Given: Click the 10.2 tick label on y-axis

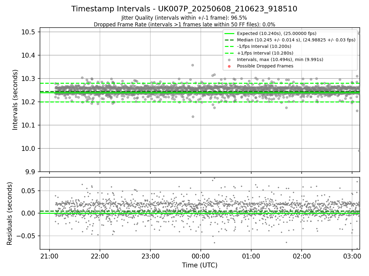Looking at the screenshot, I should click(x=29, y=102).
